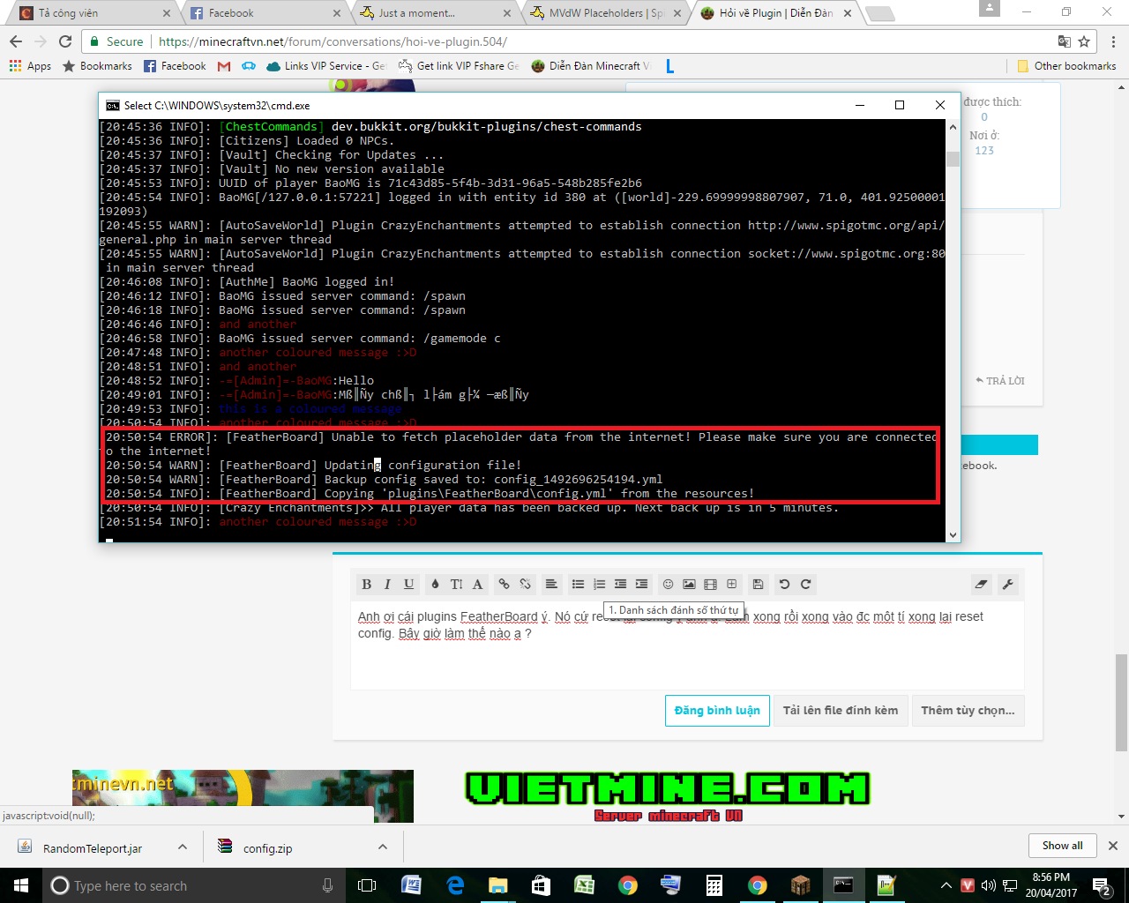Viewport: 1129px width, 903px height.
Task: Insert media using the film icon
Action: point(711,584)
